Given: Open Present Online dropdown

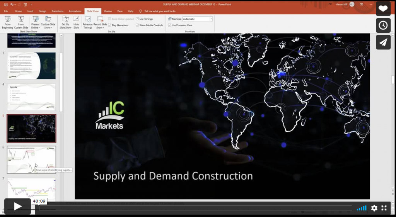Looking at the screenshot, I should pyautogui.click(x=35, y=22).
